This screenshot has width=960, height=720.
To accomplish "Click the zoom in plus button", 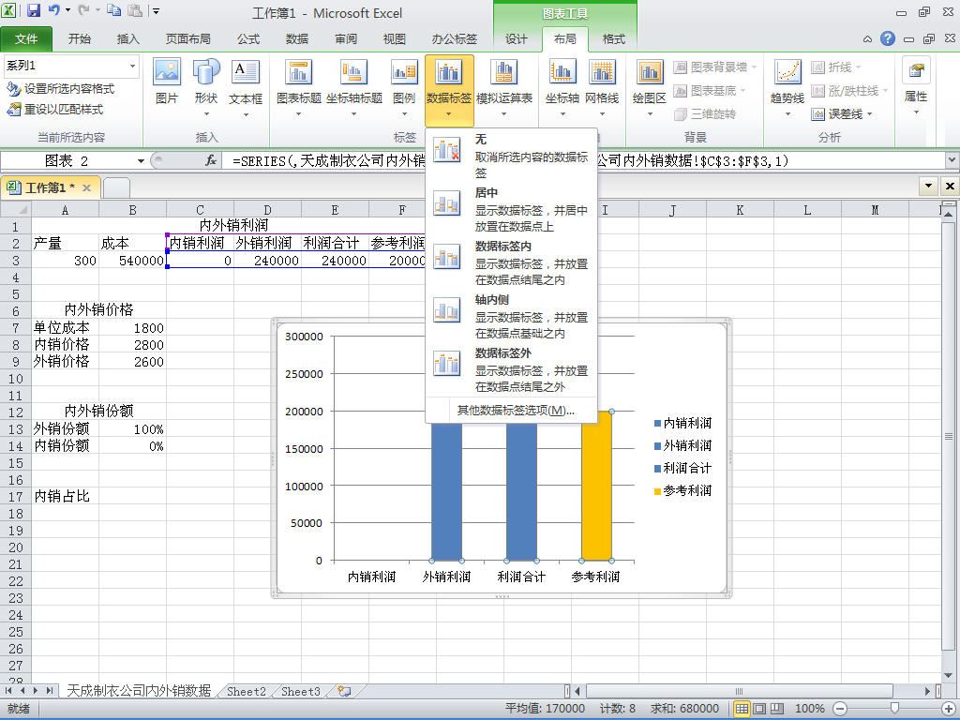I will [949, 709].
